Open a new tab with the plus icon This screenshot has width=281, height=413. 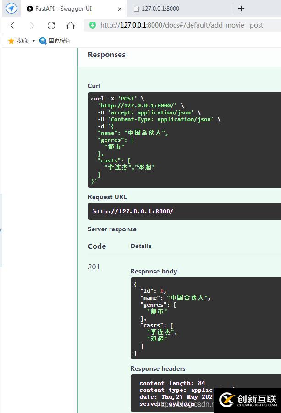click(241, 8)
